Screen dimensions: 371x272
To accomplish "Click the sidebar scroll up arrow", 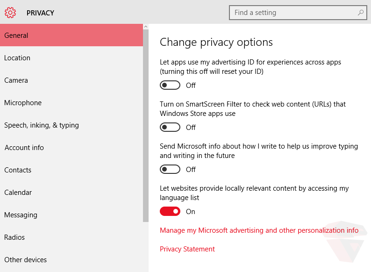I will tap(146, 27).
